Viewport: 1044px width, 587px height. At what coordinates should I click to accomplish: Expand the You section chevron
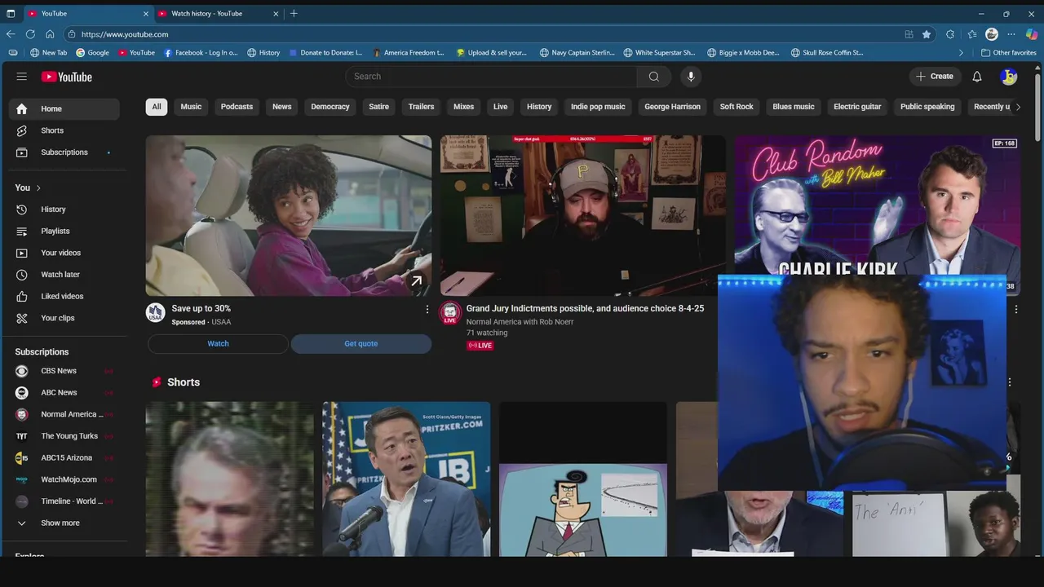(38, 188)
